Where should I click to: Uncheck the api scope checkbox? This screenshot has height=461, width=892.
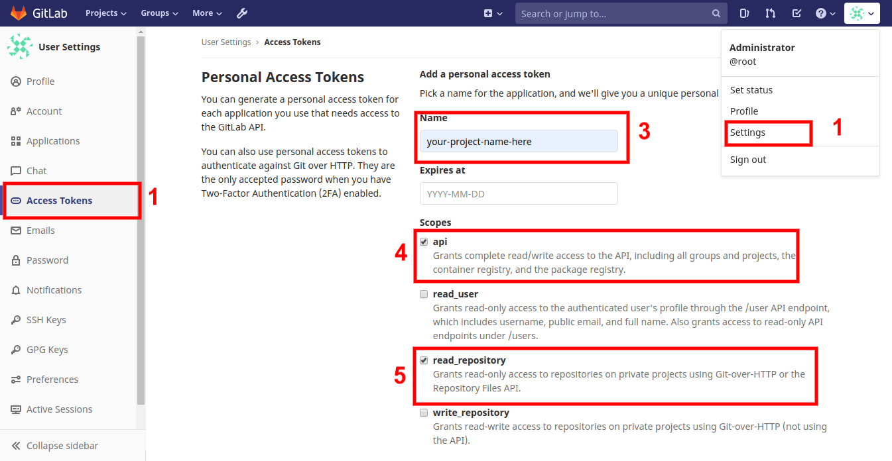click(424, 242)
